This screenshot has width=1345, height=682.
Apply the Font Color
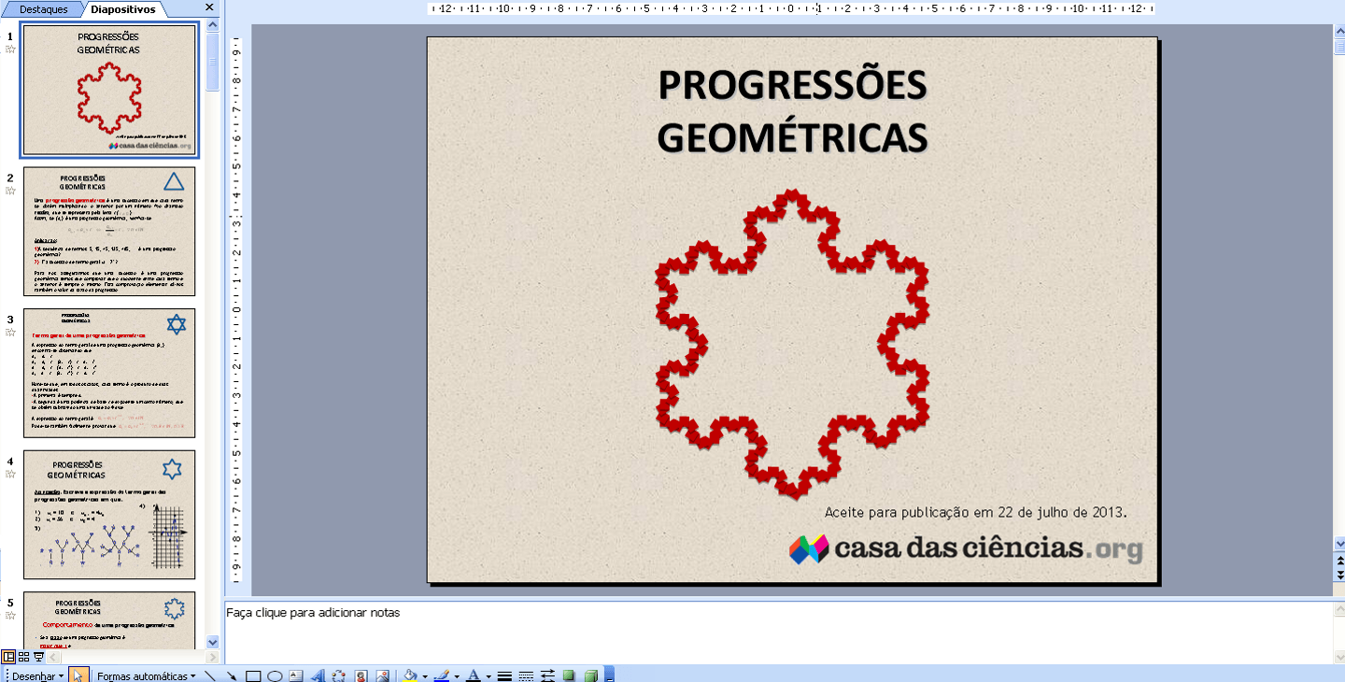474,675
